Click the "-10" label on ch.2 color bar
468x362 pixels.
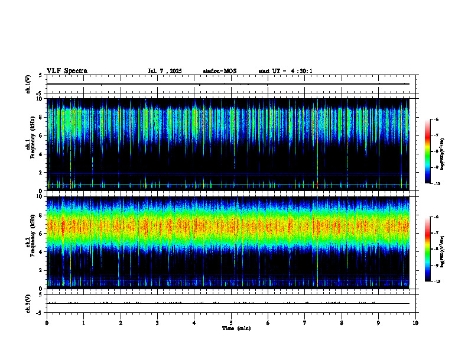(x=437, y=281)
